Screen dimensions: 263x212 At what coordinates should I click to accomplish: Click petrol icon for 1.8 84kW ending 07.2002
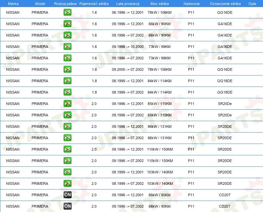click(x=67, y=92)
